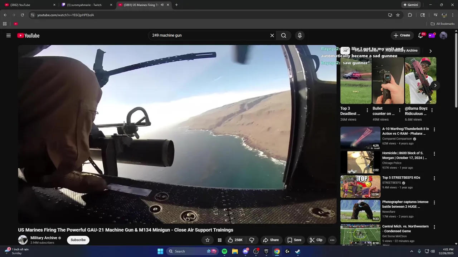Click the Share button

(x=271, y=240)
